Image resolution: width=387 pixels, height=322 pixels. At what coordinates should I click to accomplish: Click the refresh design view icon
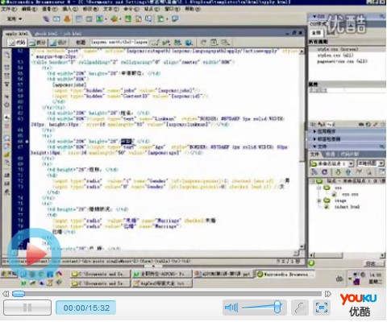pos(204,43)
